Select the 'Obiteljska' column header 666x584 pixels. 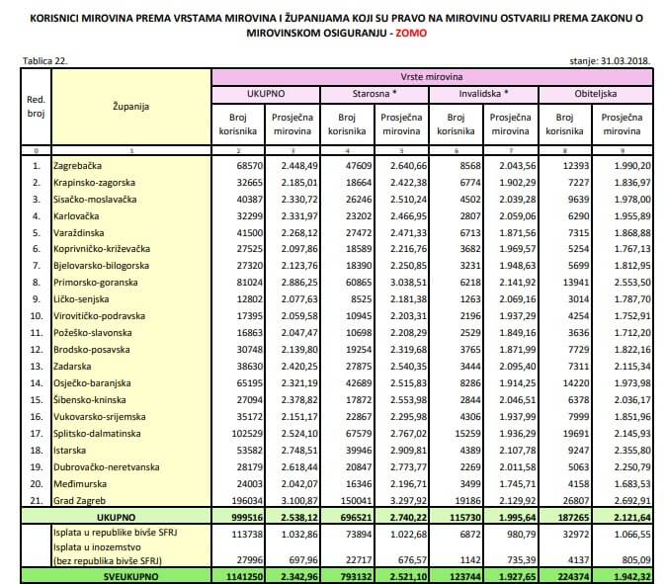(599, 92)
